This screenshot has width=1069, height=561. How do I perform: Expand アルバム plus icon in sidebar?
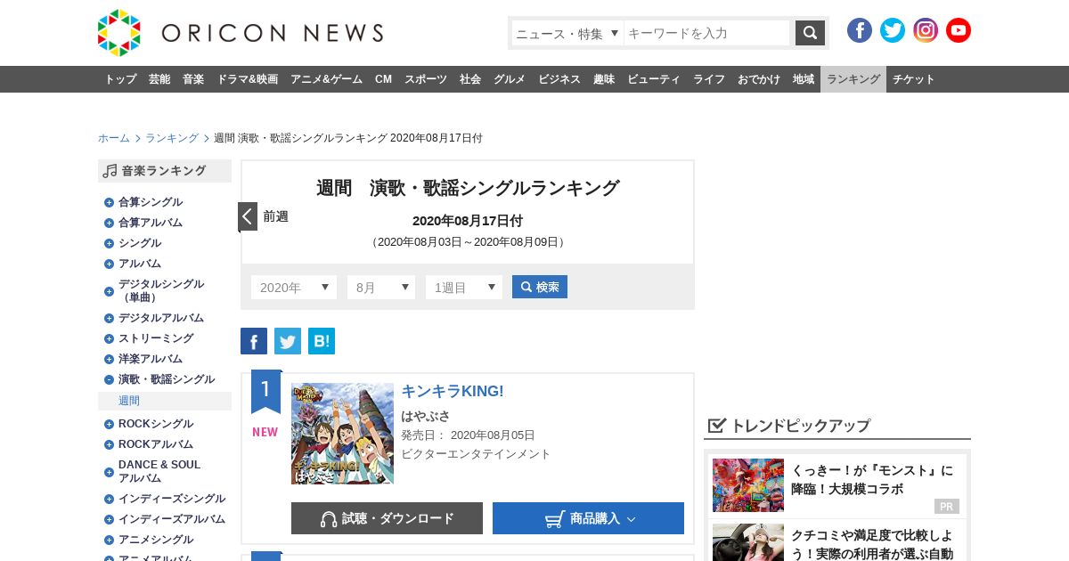[109, 264]
